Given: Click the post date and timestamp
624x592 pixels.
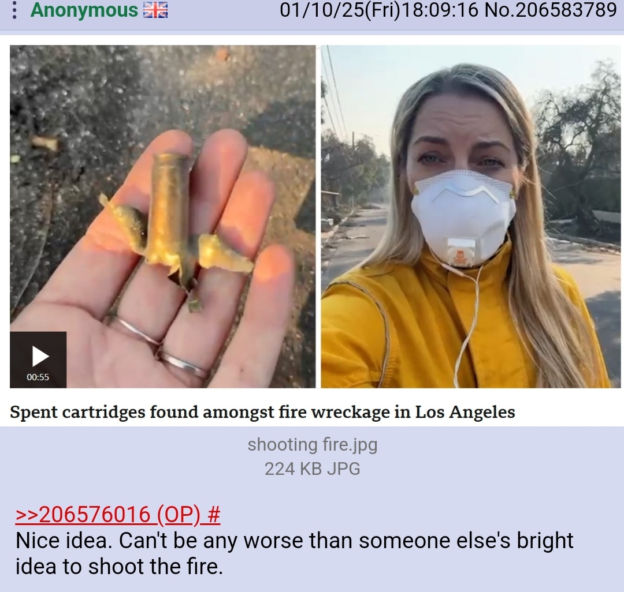Looking at the screenshot, I should 378,10.
